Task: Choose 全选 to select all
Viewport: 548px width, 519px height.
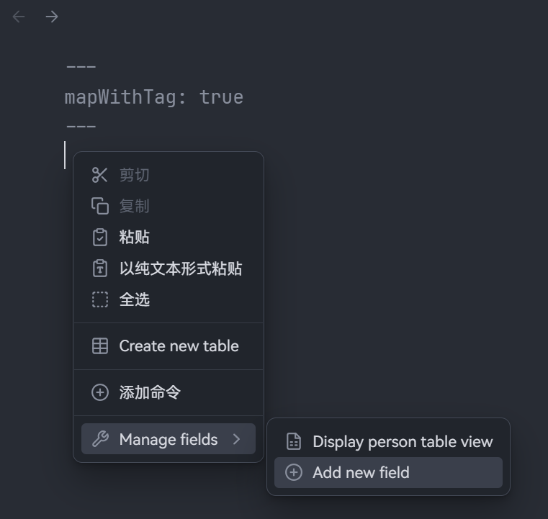Action: point(135,299)
